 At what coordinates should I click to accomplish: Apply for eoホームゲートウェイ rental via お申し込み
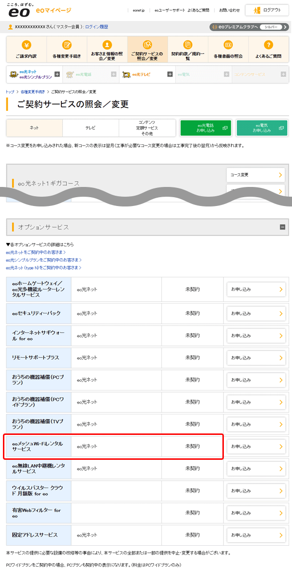tap(255, 289)
